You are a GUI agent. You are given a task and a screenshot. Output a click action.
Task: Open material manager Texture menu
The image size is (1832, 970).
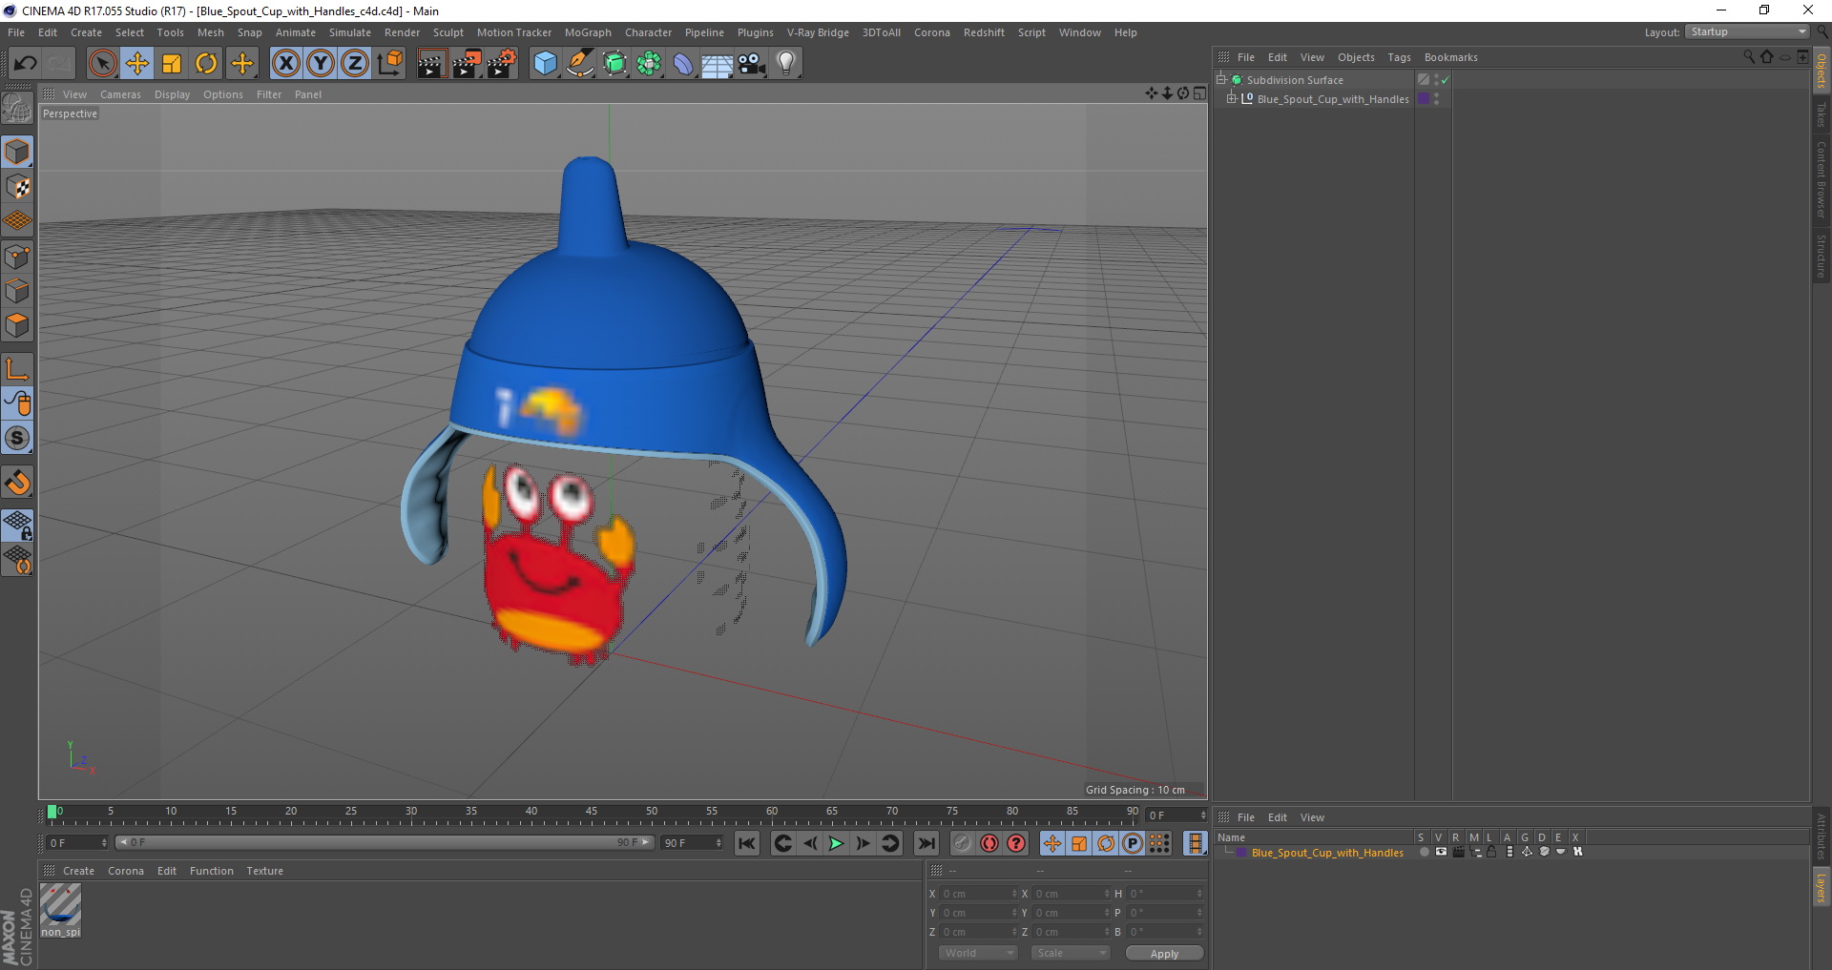(264, 871)
